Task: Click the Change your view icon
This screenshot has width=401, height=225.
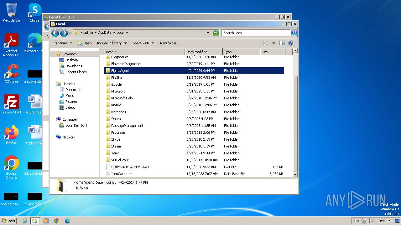Action: click(266, 43)
